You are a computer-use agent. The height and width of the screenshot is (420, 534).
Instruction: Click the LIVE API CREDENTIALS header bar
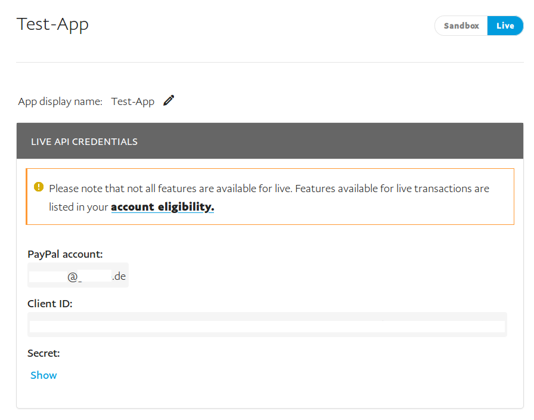[269, 141]
